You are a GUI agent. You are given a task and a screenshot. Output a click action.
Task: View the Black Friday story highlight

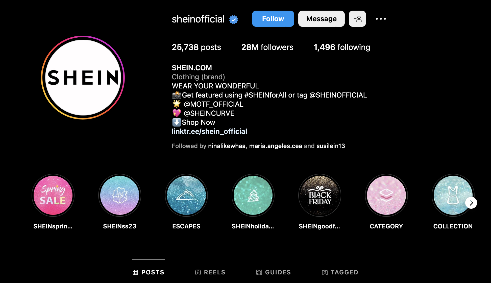click(320, 195)
